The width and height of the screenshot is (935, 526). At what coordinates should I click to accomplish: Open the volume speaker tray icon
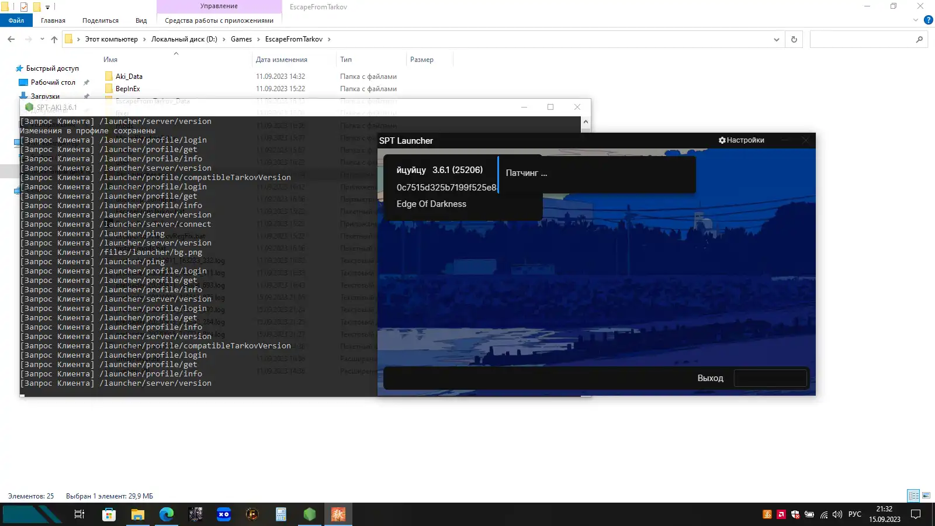(x=837, y=514)
